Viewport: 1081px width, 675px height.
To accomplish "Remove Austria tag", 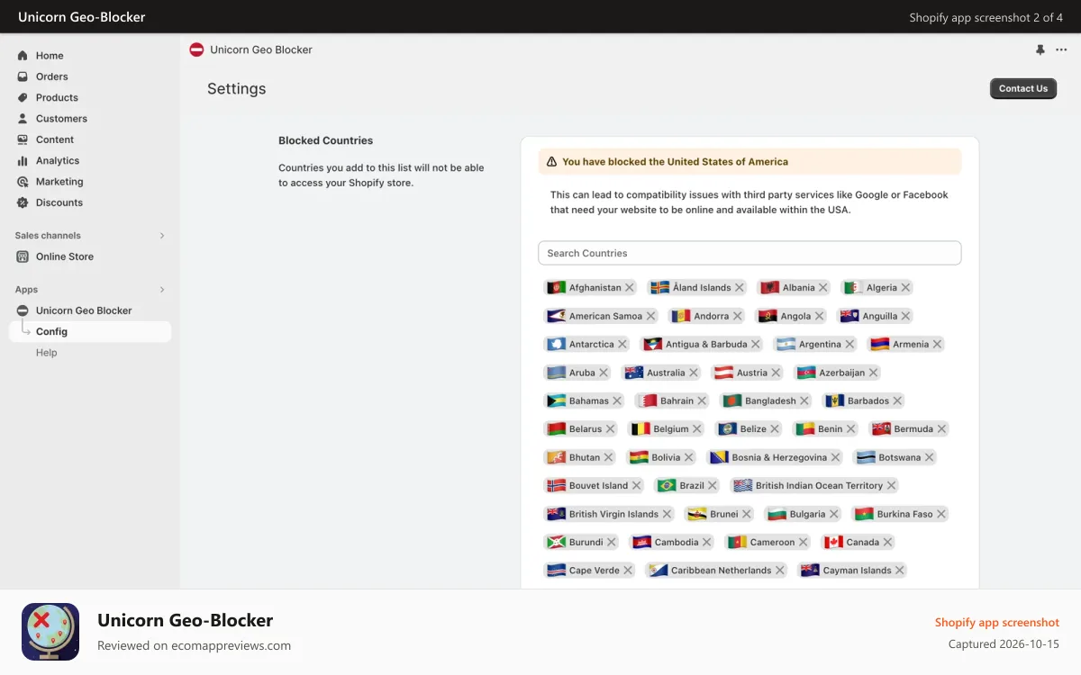I will pos(777,373).
